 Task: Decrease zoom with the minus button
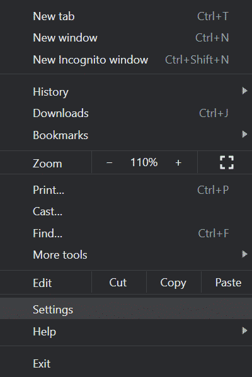[109, 163]
